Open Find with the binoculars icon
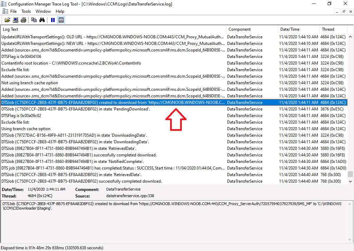Viewport: 354px width, 251px height. pos(42,20)
